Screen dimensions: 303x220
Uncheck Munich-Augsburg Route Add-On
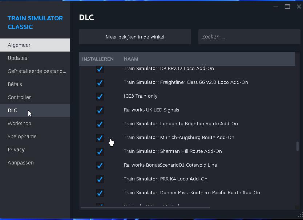coord(100,138)
